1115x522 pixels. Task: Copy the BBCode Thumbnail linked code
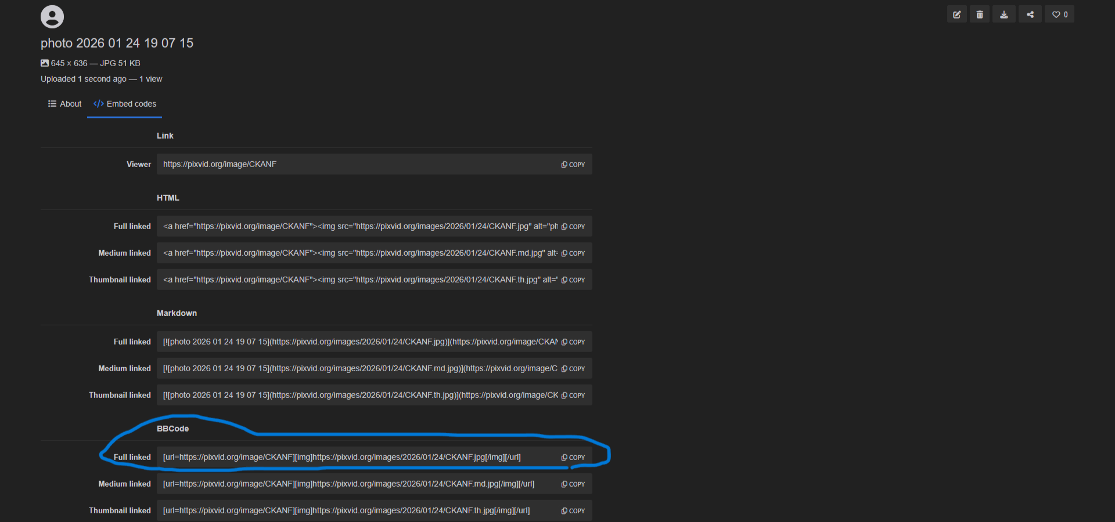[x=573, y=511]
